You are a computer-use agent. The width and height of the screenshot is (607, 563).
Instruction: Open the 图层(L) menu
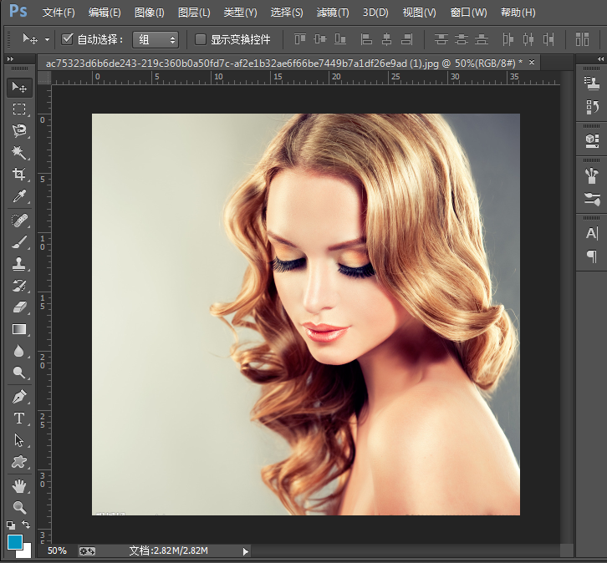point(194,13)
